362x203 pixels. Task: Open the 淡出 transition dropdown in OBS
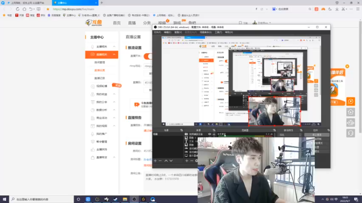pos(290,134)
